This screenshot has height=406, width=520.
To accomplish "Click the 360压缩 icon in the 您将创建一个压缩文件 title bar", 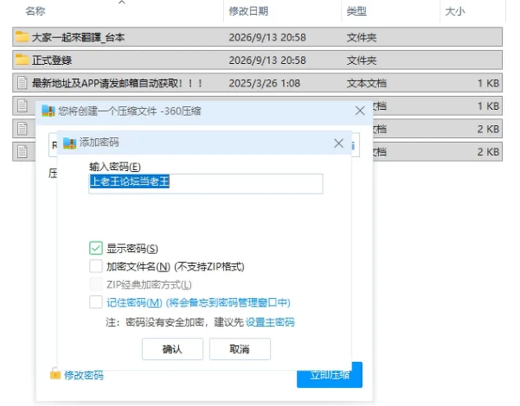I will [48, 111].
